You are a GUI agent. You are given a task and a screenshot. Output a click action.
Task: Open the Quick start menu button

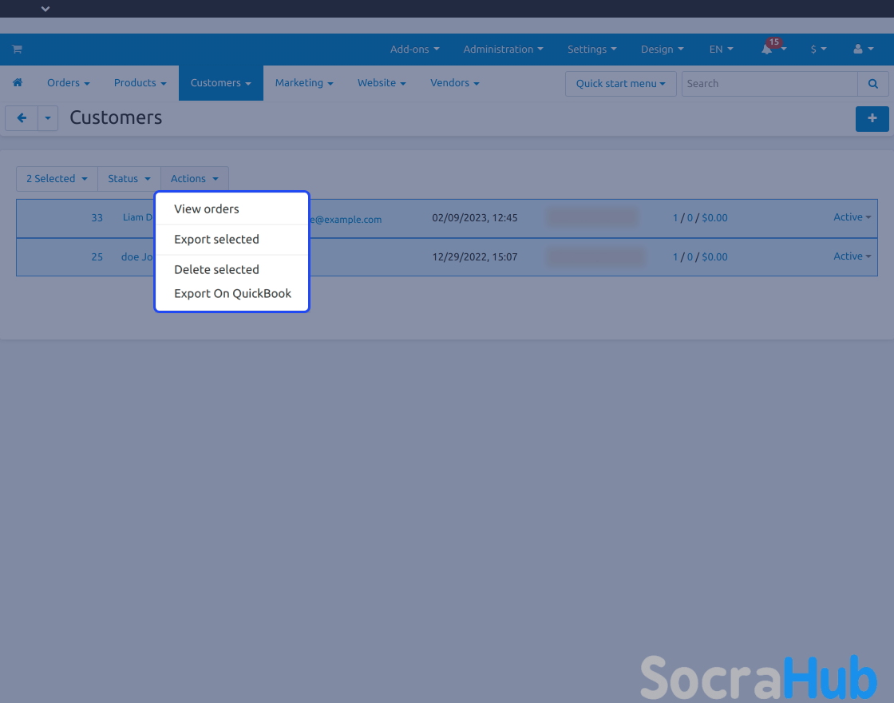(620, 84)
